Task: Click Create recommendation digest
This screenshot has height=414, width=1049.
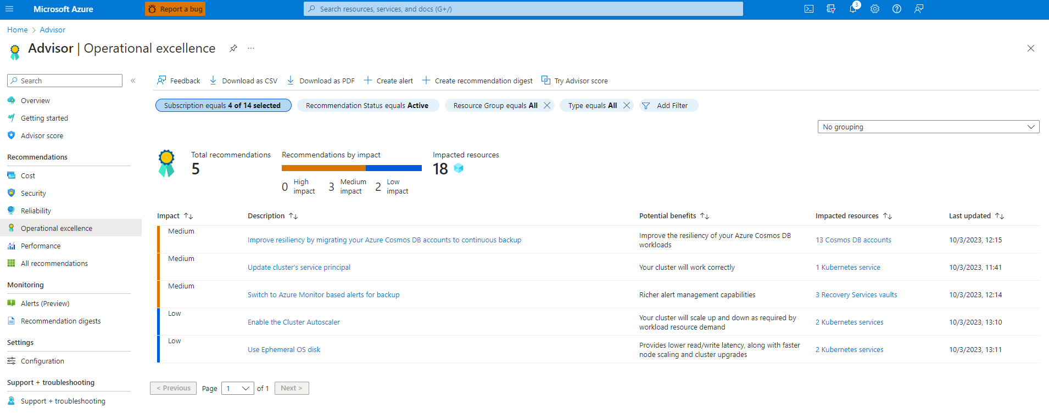Action: coord(477,81)
